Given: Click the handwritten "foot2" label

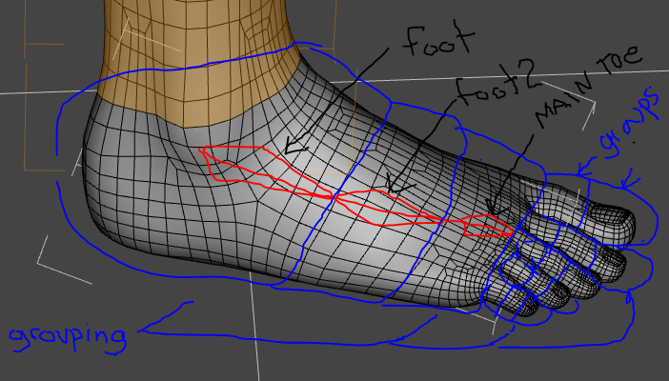Looking at the screenshot, I should pyautogui.click(x=501, y=92).
